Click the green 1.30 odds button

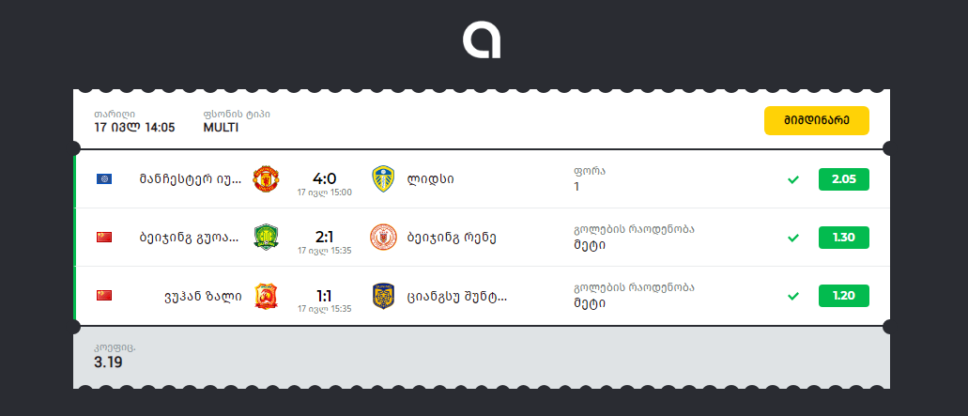pyautogui.click(x=843, y=238)
